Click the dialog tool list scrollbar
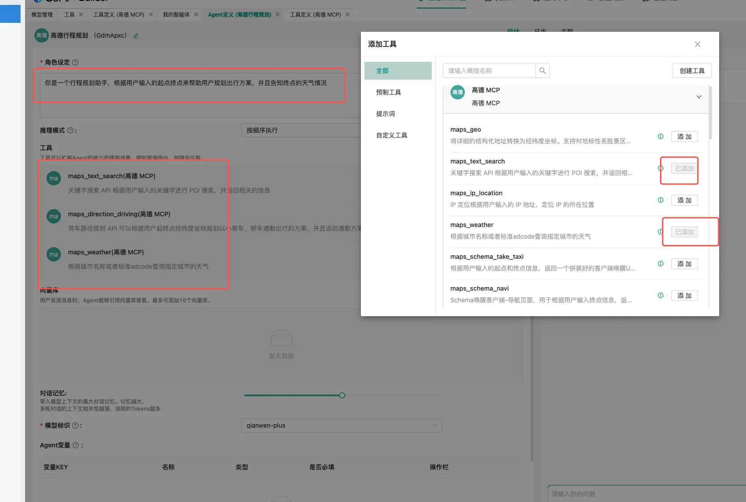This screenshot has height=502, width=746. [710, 113]
